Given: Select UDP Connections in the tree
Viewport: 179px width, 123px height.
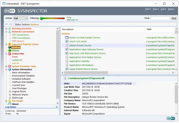Looking at the screenshot, I should 21,38.
